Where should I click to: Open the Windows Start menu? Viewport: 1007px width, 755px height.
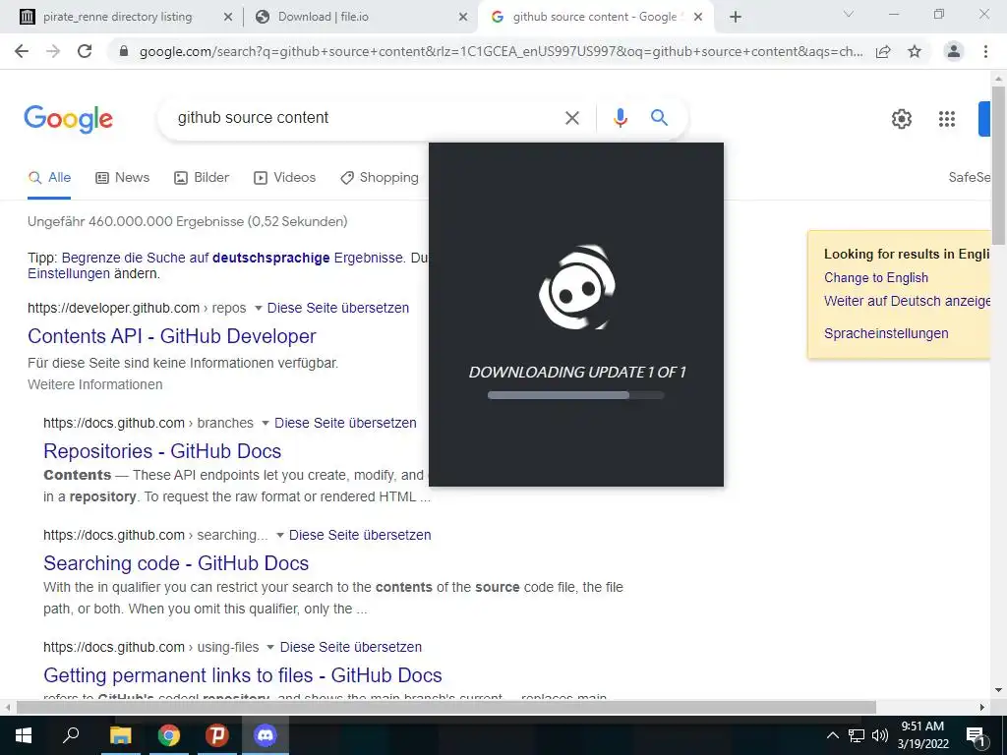click(24, 735)
